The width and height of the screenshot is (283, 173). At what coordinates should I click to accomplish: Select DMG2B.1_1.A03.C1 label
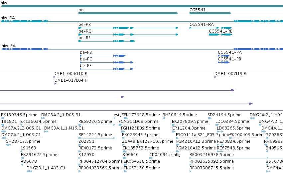click(x=46, y=168)
